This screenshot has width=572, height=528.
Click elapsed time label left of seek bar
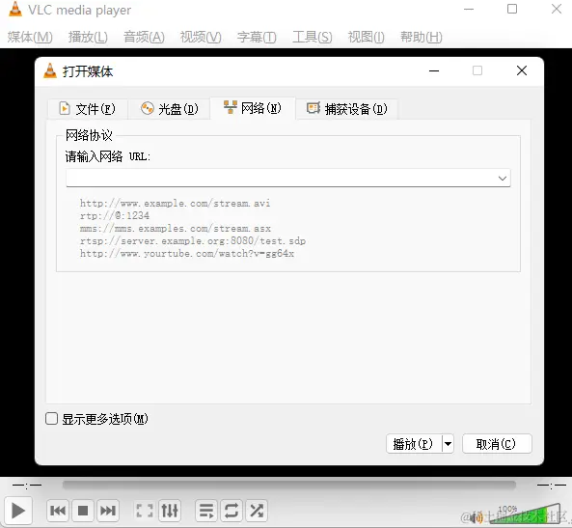click(x=27, y=486)
